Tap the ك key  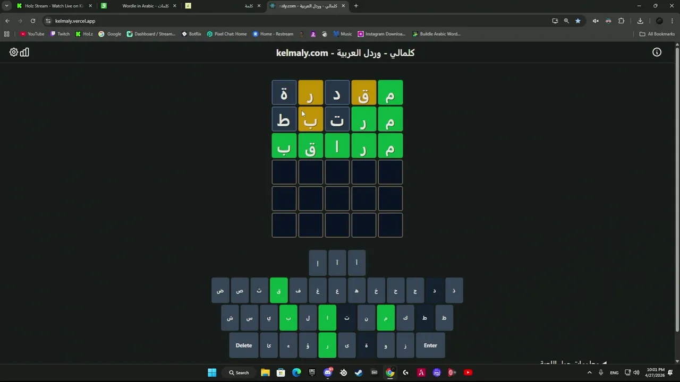pos(405,318)
